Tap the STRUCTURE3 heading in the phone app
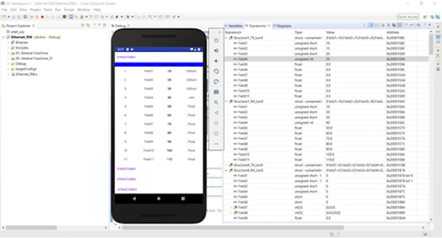The image size is (442, 238). pyautogui.click(x=127, y=179)
